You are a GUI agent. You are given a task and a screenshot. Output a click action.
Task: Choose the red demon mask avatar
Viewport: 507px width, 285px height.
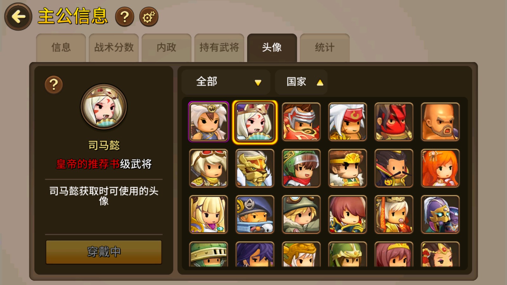click(394, 122)
